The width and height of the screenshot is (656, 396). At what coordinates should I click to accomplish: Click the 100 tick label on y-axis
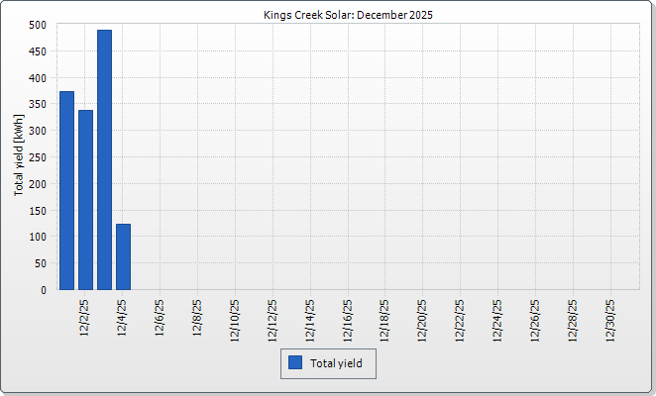click(37, 238)
